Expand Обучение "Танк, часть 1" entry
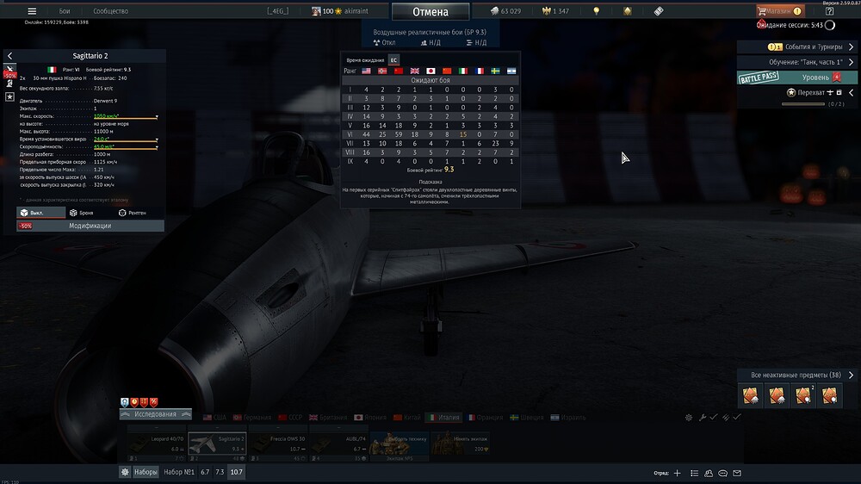 coord(796,62)
